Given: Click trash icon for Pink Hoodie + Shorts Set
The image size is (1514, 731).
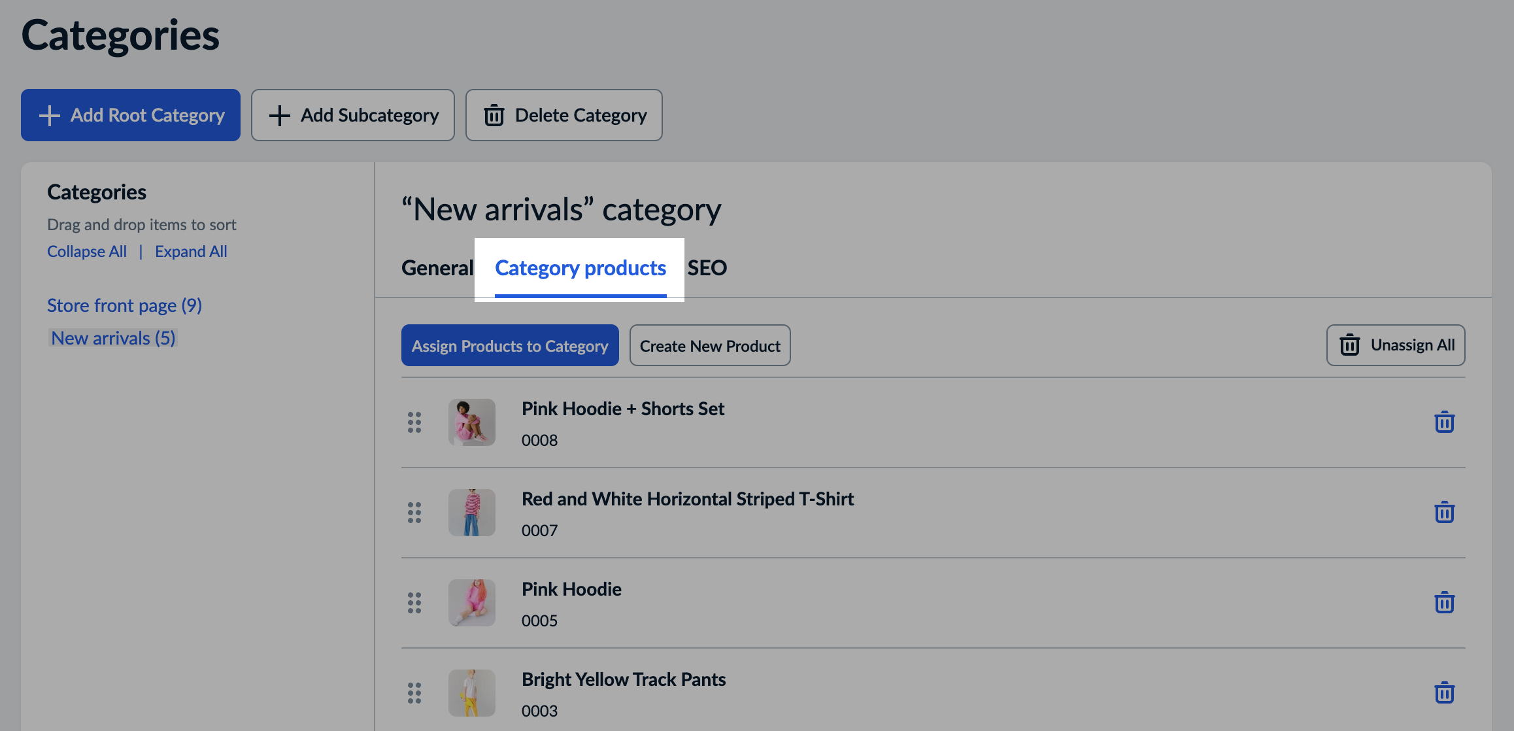Looking at the screenshot, I should coord(1444,422).
